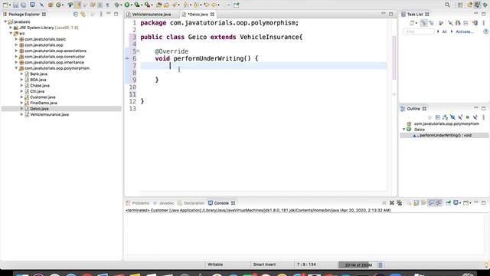This screenshot has height=276, width=490.
Task: Collapse the com.javatutorials.oop.polymorphism package
Action: pos(16,68)
